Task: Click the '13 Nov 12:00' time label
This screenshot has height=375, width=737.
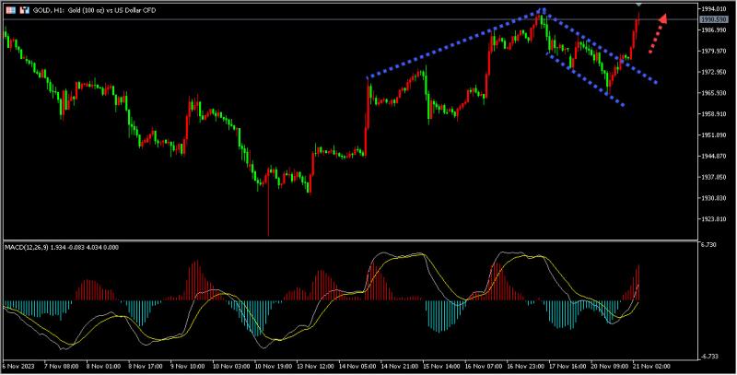Action: [313, 366]
